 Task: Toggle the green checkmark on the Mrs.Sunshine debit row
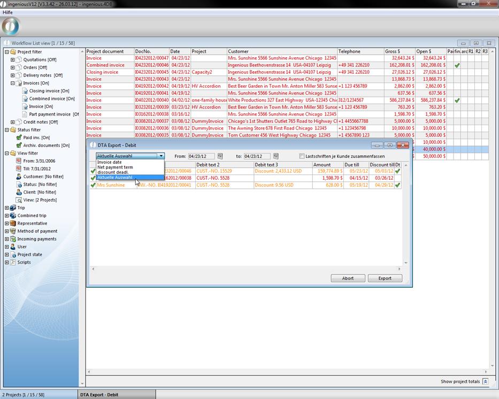[x=93, y=185]
